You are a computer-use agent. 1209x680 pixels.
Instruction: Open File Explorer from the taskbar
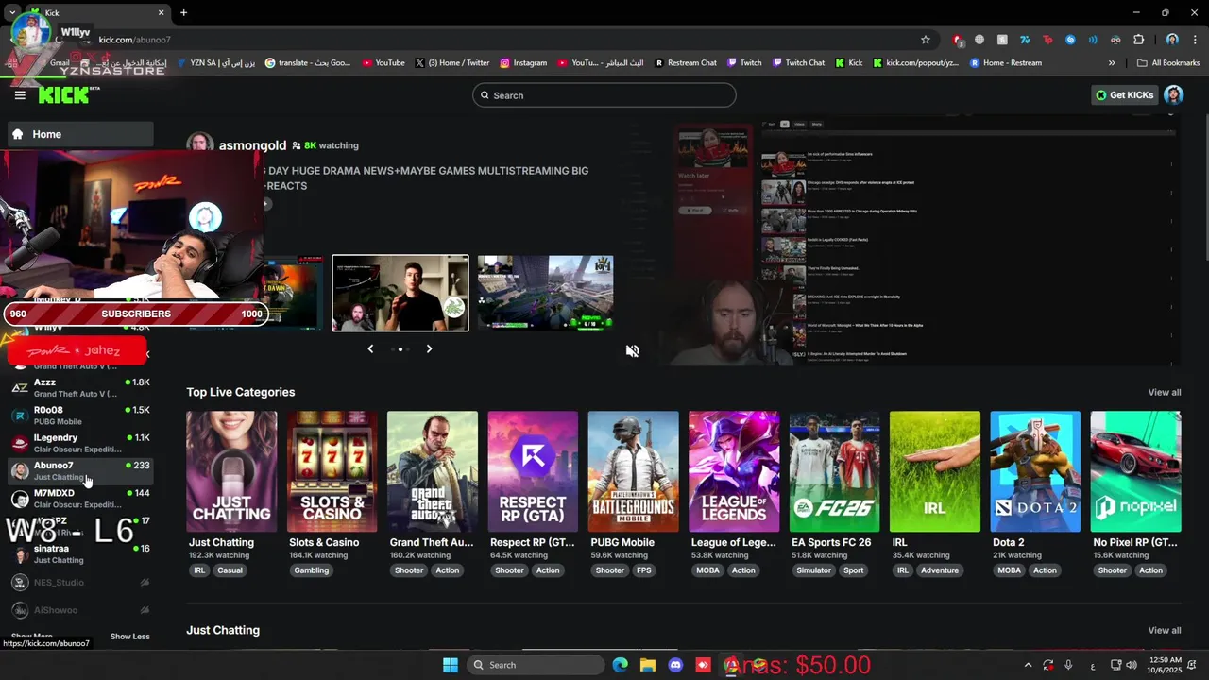coord(648,665)
